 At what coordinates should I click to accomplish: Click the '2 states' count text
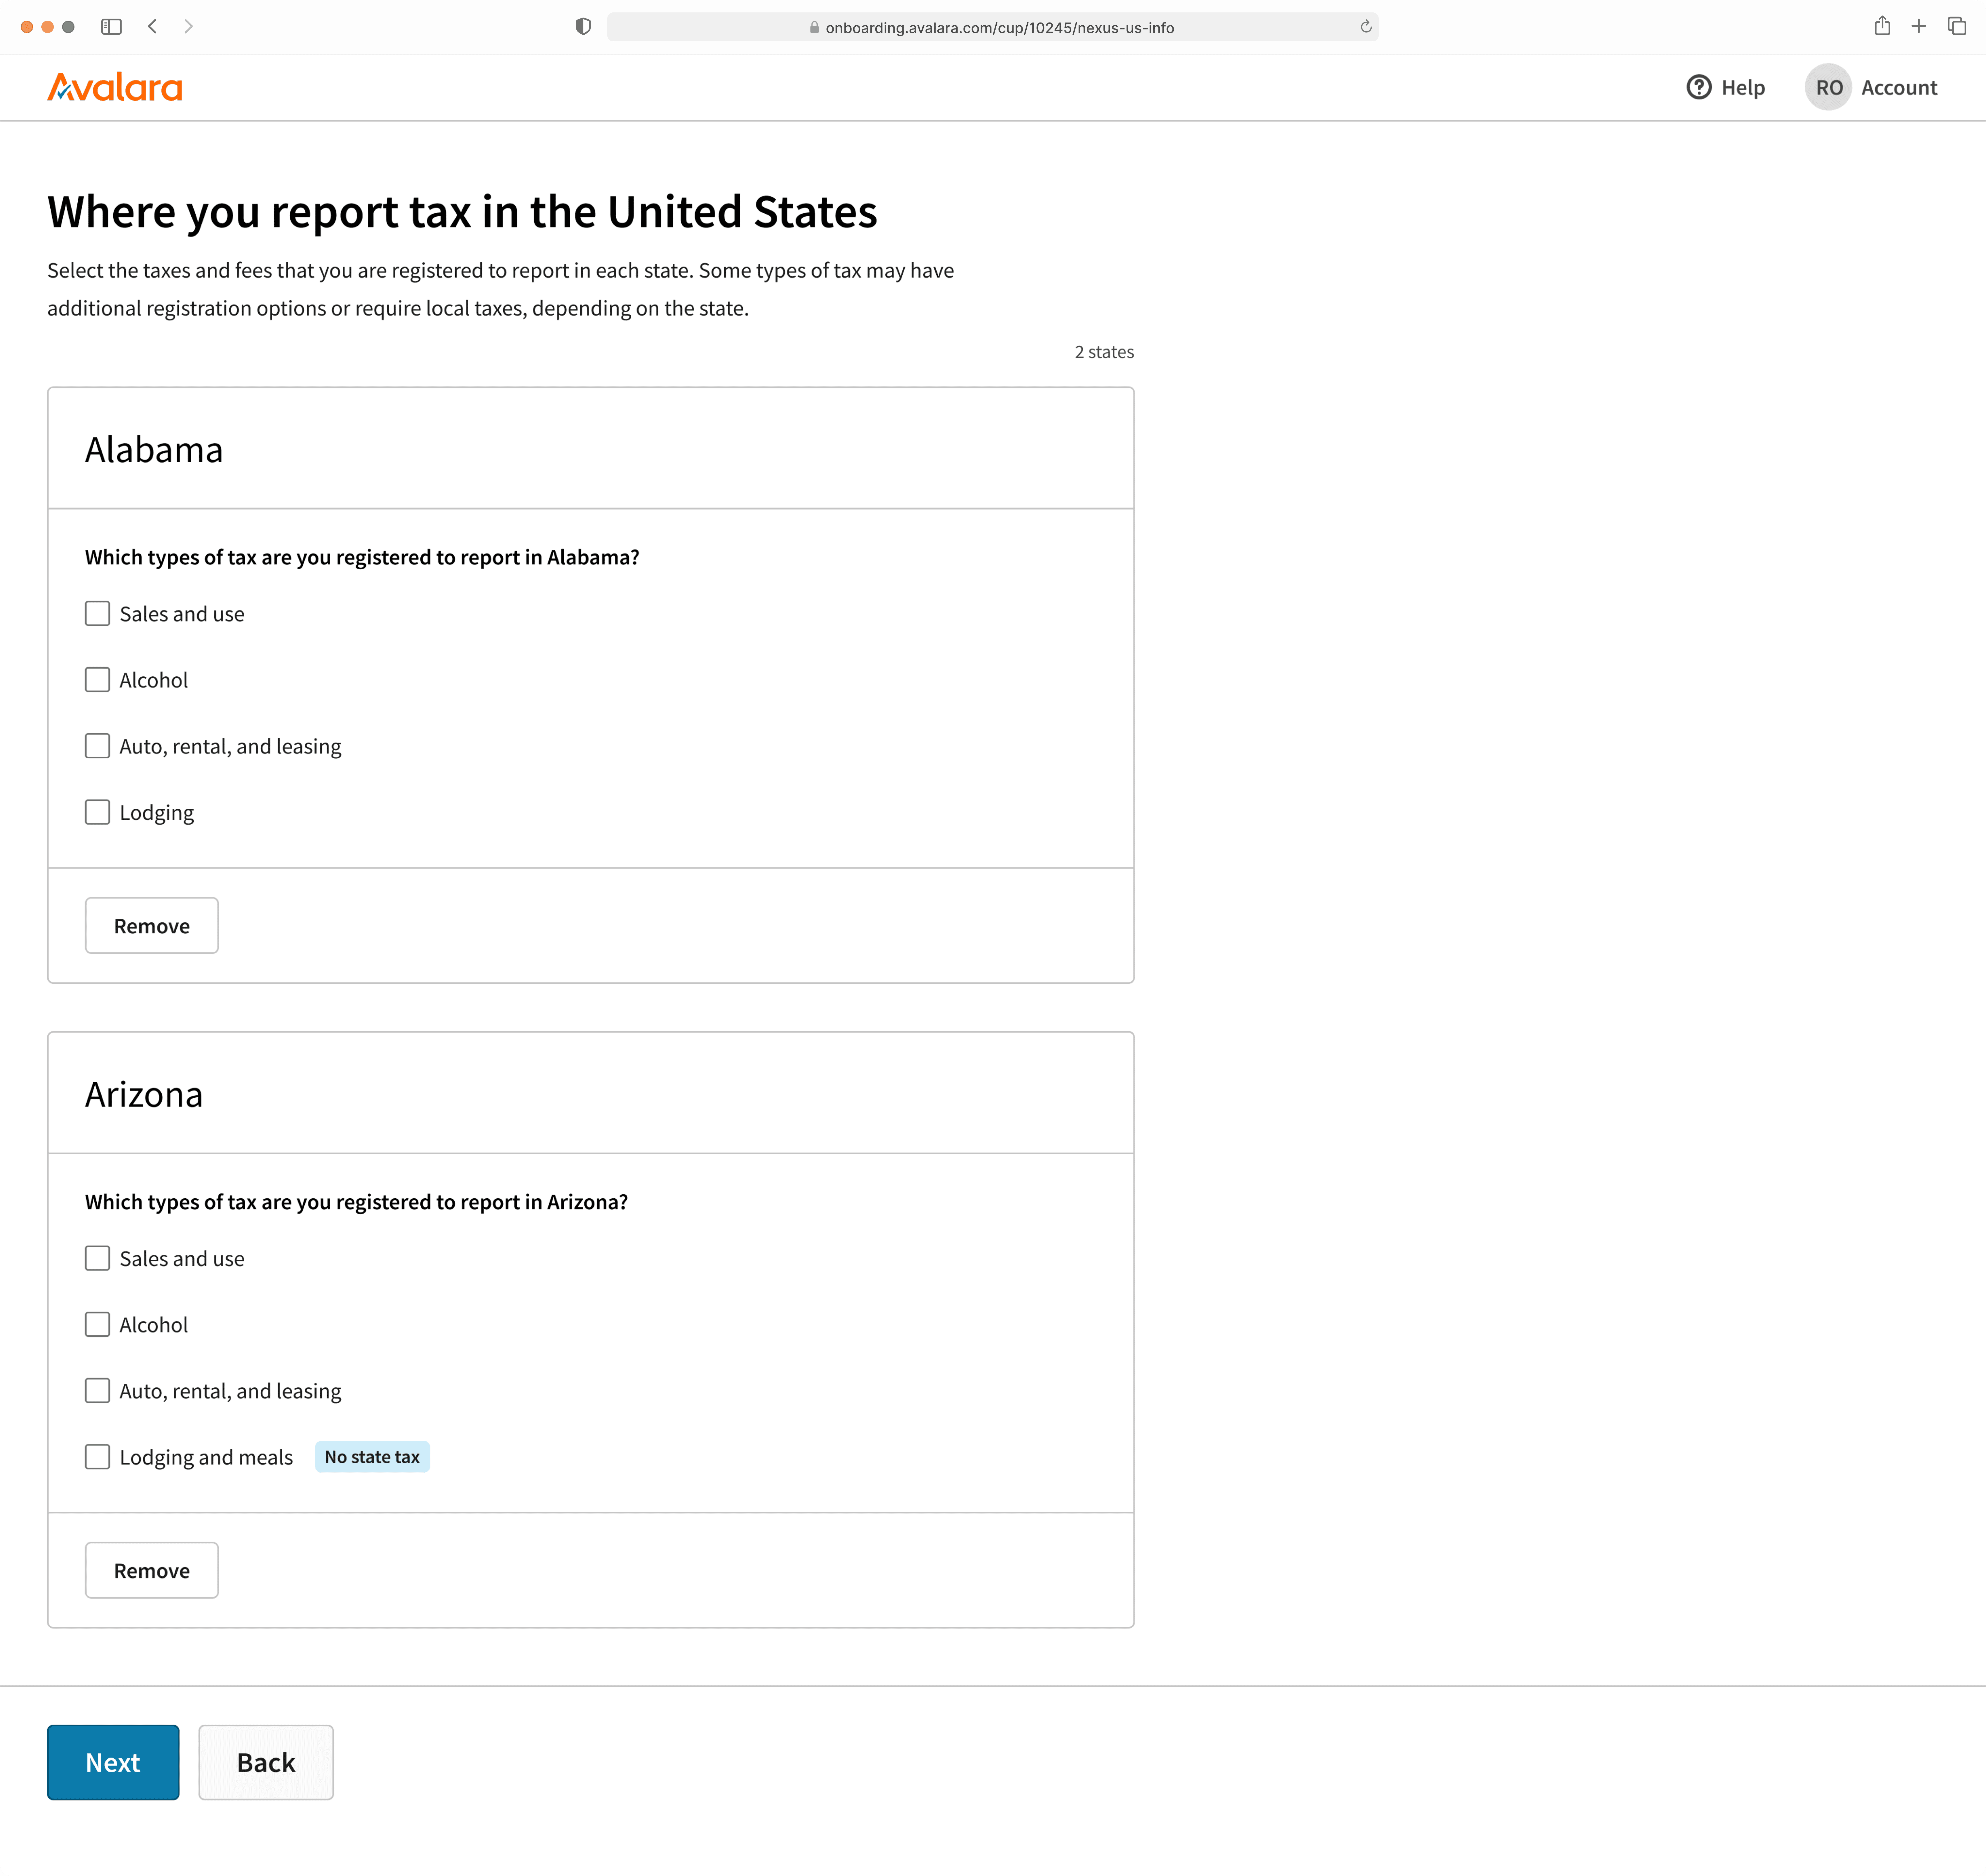click(x=1104, y=352)
